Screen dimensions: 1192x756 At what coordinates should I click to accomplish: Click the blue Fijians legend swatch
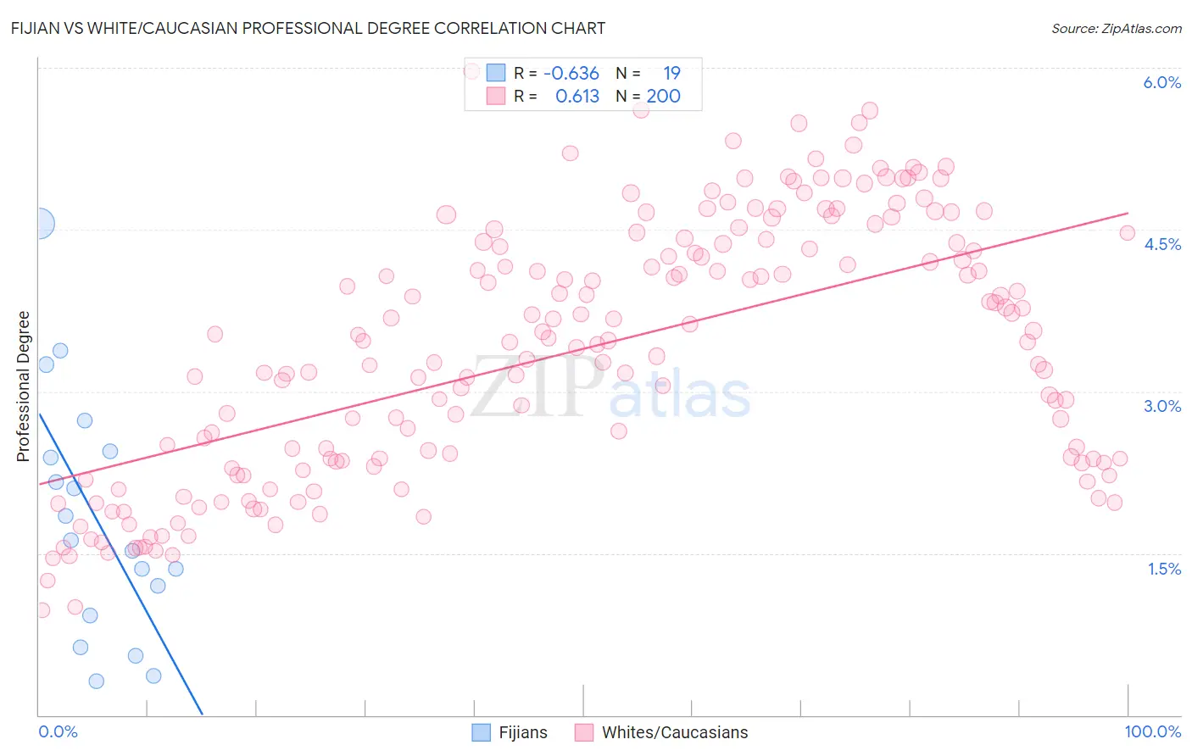[482, 732]
